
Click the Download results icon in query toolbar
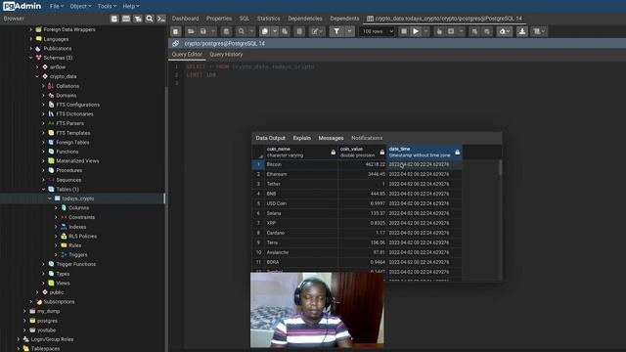[x=521, y=31]
